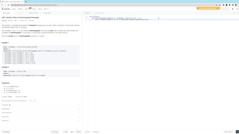Expand the Related Topics section
Screen dimensions: 239x134
(41, 109)
